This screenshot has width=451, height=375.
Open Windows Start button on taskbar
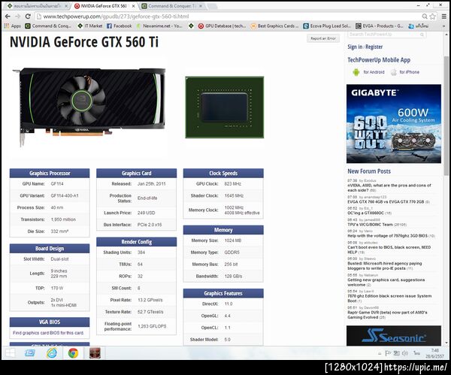[10, 353]
